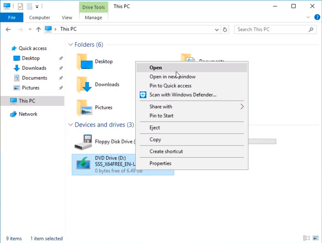The width and height of the screenshot is (322, 243).
Task: Expand the Share with submenu arrow
Action: coord(242,107)
